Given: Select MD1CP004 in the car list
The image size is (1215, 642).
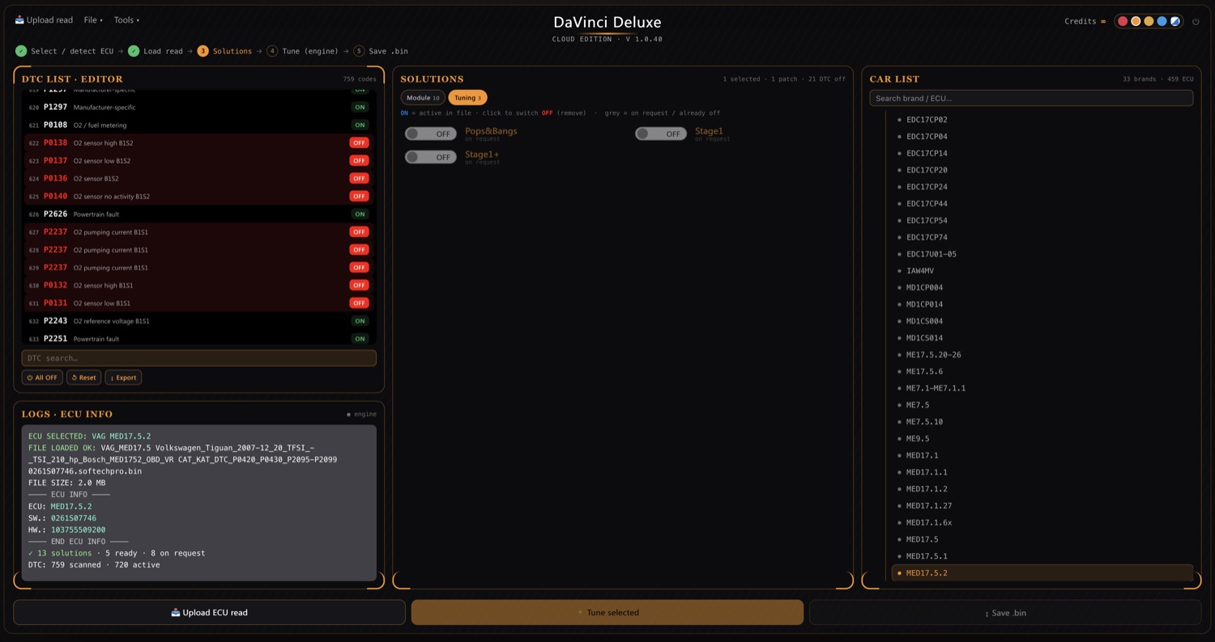Looking at the screenshot, I should point(1042,287).
